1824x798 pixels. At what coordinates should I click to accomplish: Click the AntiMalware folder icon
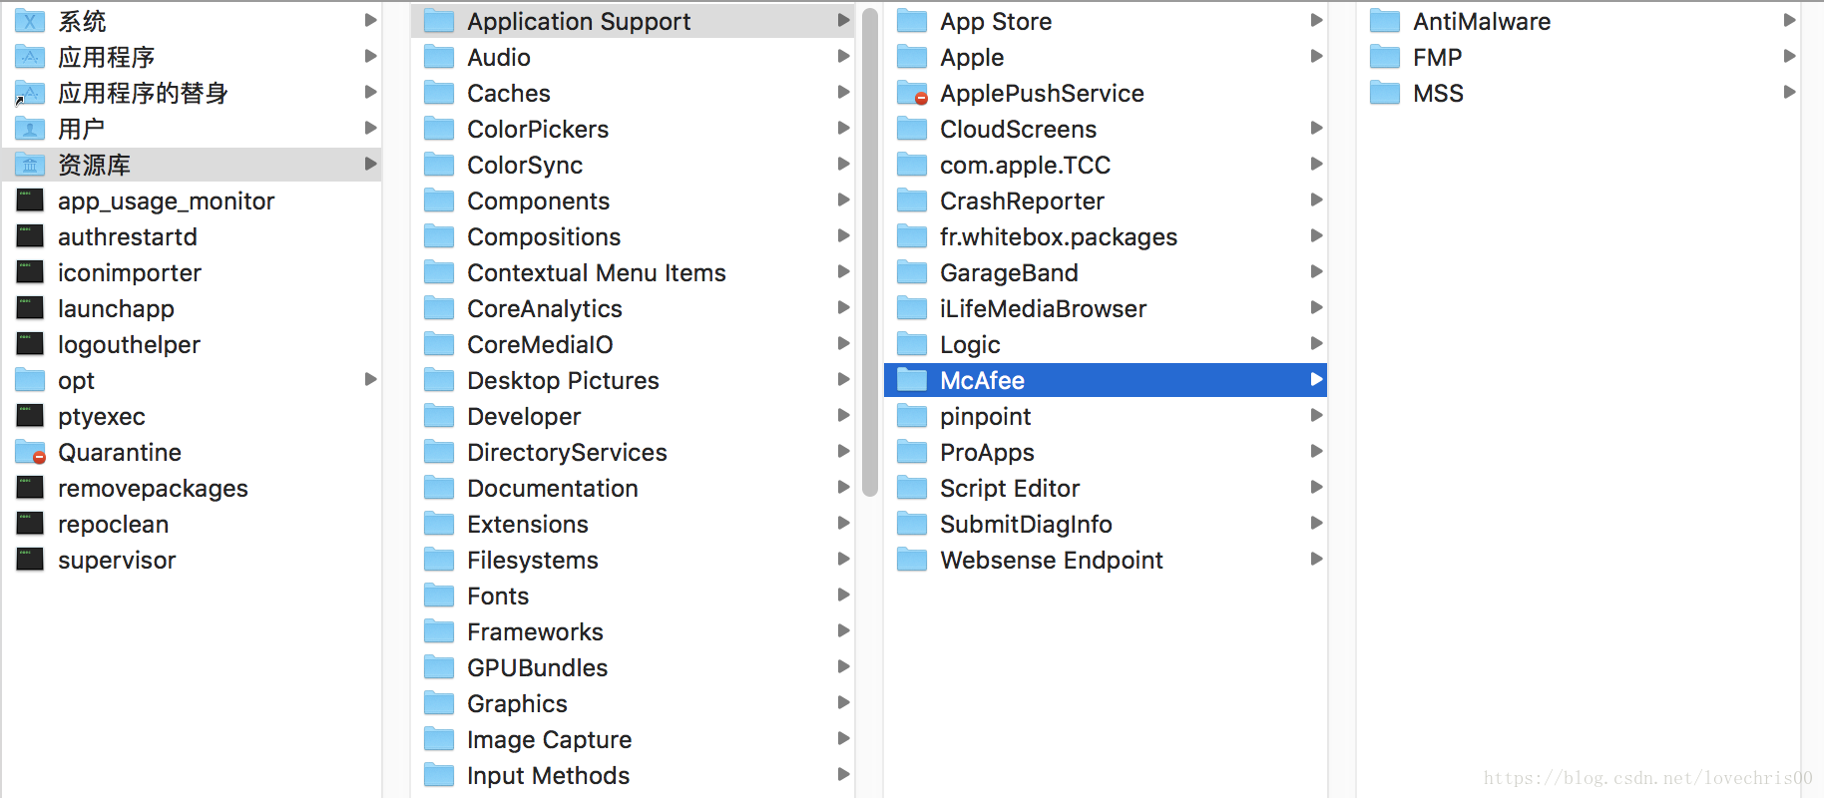point(1385,21)
